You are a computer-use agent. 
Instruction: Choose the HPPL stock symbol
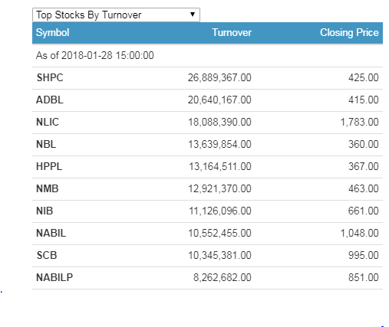pos(49,166)
